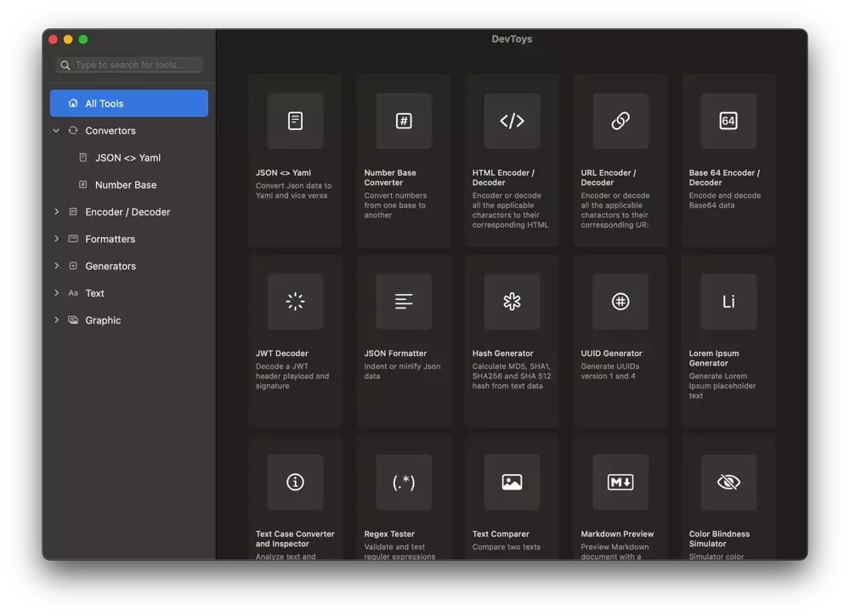Open the Regex Tester tile icon
Viewport: 850px width, 616px height.
pos(404,483)
